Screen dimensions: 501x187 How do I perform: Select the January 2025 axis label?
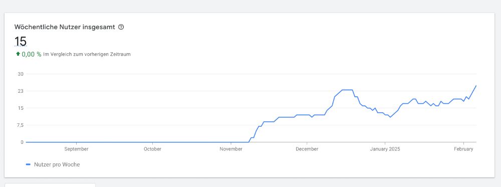tap(385, 149)
